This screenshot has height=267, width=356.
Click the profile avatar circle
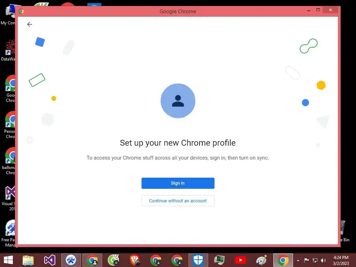[x=178, y=101]
